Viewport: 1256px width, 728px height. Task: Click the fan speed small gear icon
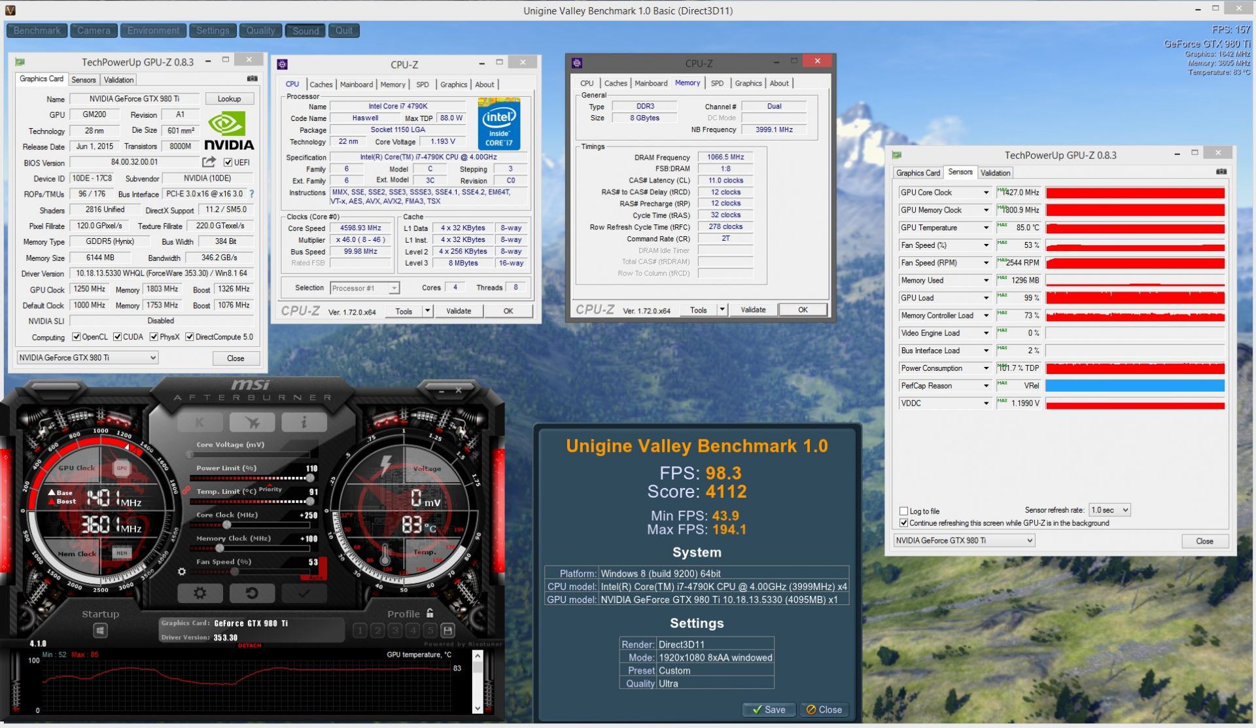(x=182, y=571)
